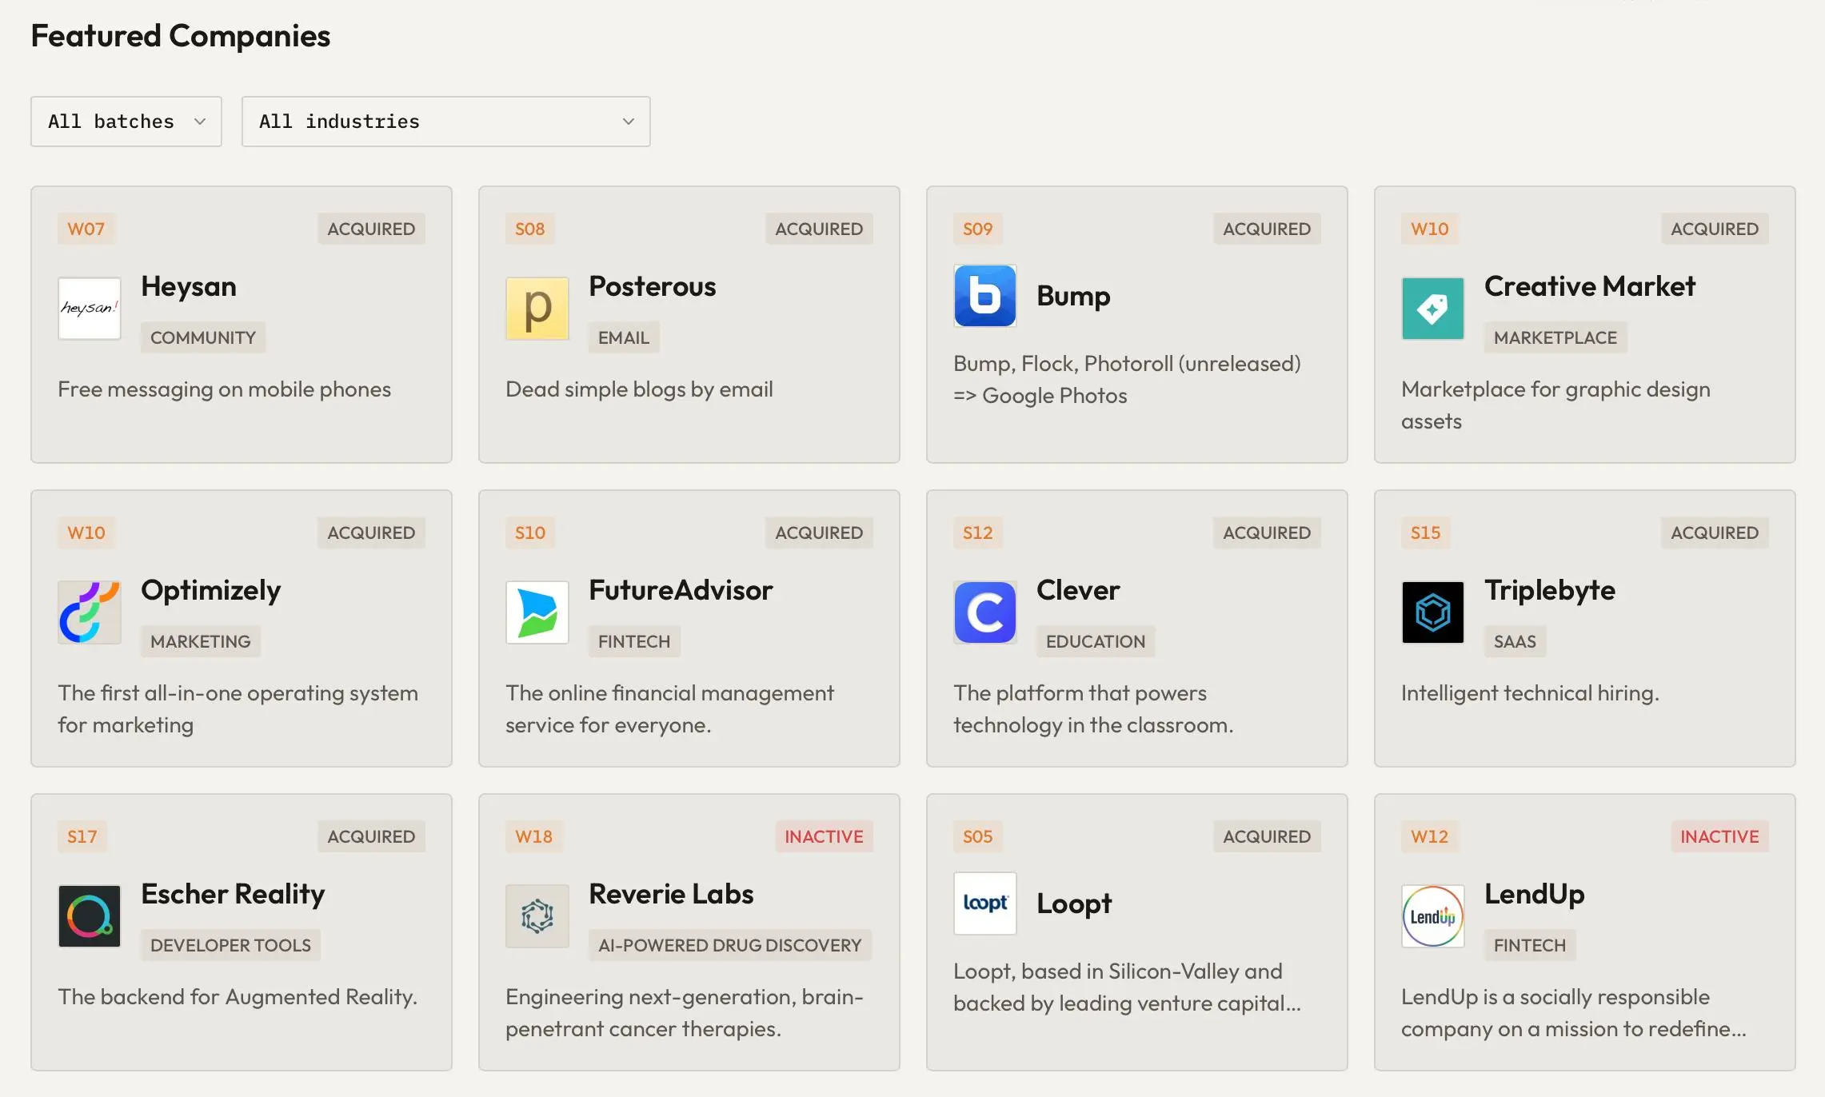Click the FINTECH tag on FutureAdvisor
The height and width of the screenshot is (1097, 1825).
[x=634, y=641]
